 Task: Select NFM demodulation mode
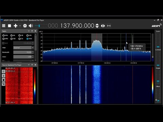click(5, 36)
